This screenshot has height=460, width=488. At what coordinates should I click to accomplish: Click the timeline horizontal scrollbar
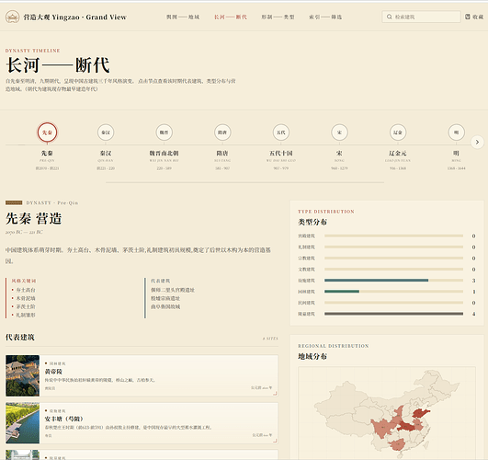pos(245,183)
